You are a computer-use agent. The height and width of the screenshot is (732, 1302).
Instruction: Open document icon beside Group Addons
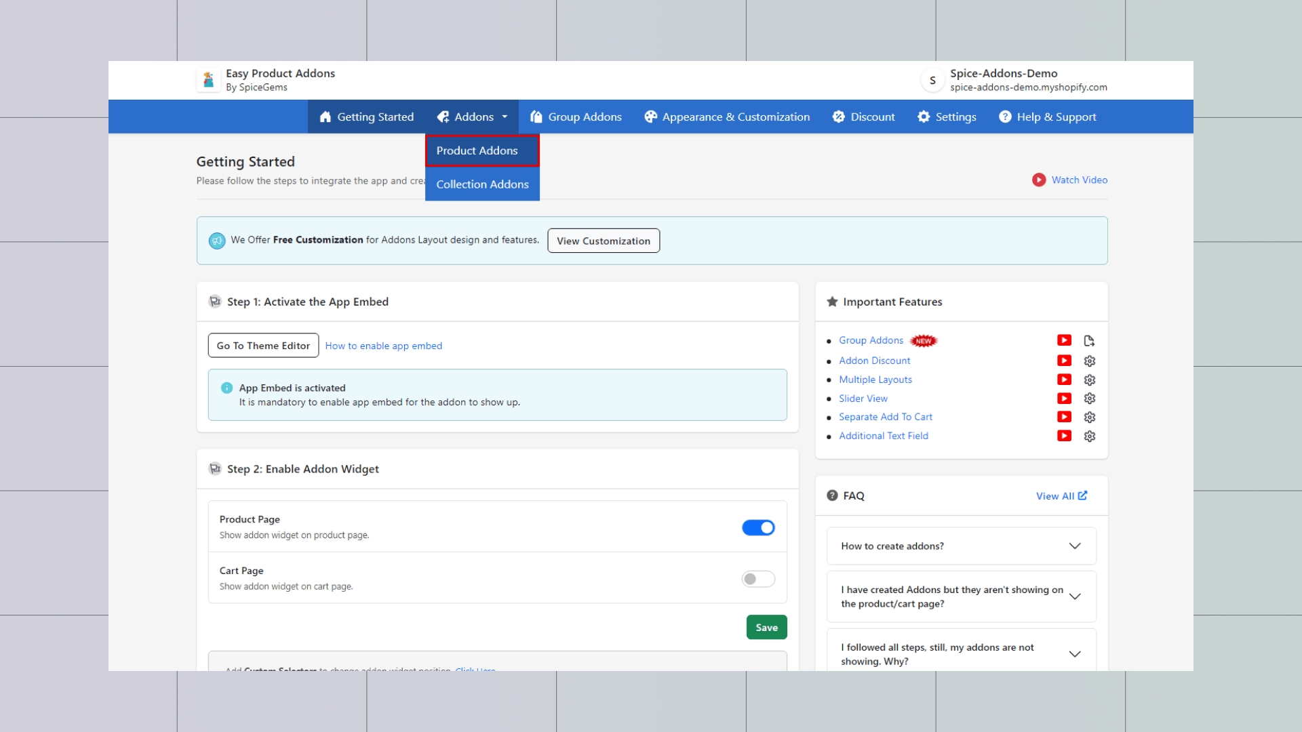point(1089,340)
